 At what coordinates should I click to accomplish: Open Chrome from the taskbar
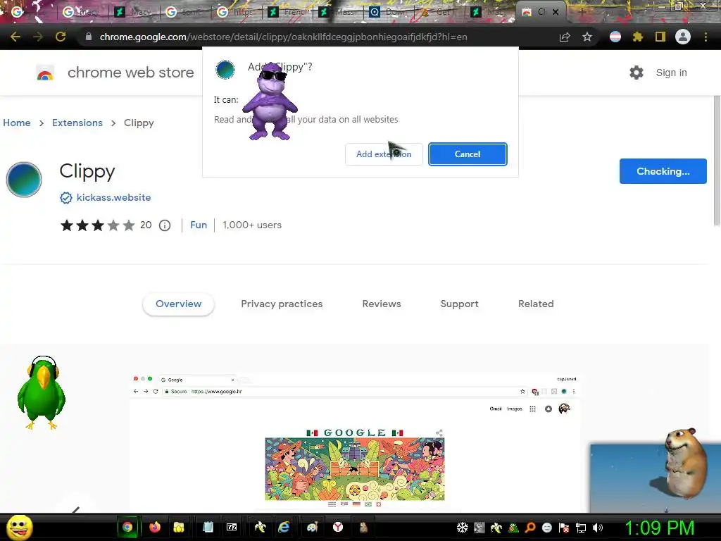pyautogui.click(x=127, y=527)
